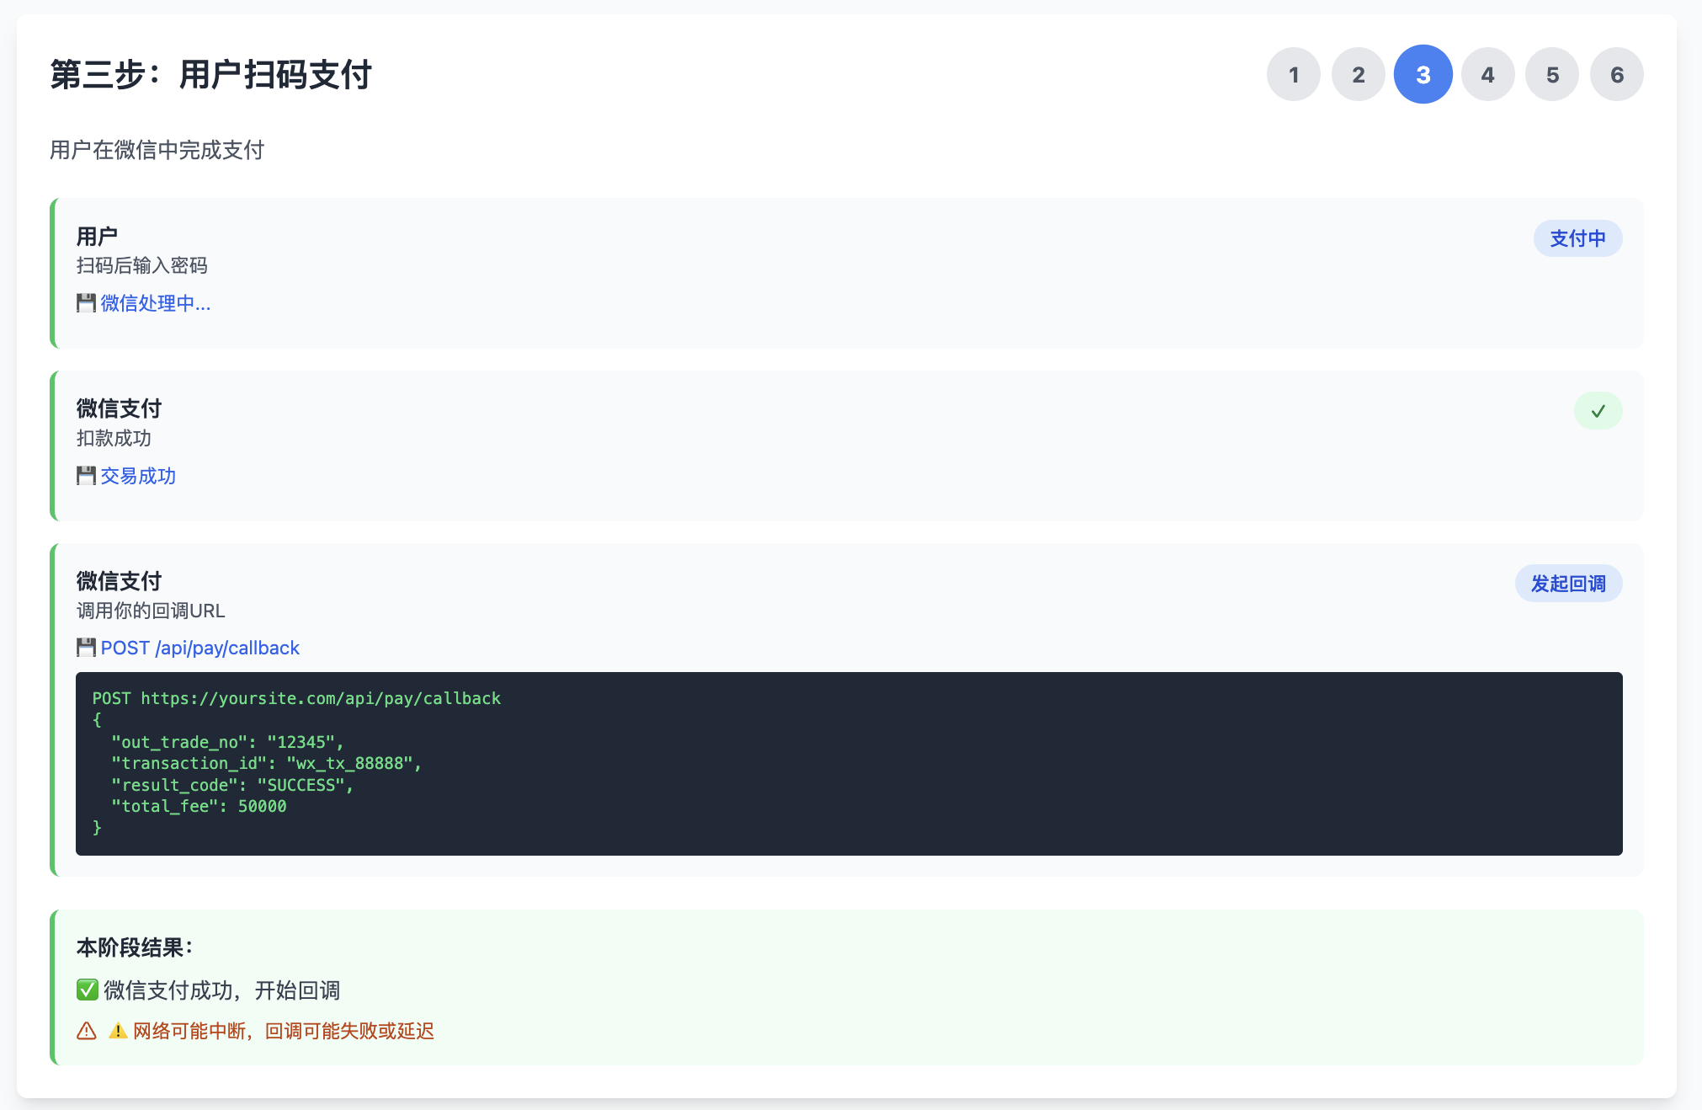The height and width of the screenshot is (1110, 1702).
Task: Click the green checkbox emoji in results
Action: pos(88,990)
